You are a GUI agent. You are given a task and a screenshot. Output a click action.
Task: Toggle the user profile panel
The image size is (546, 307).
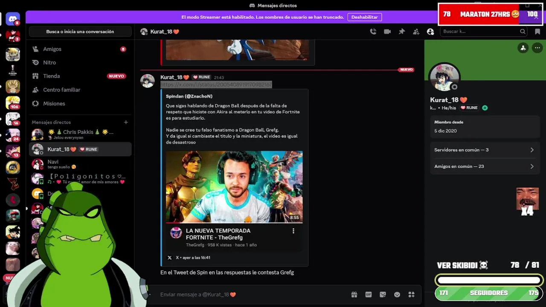pyautogui.click(x=430, y=32)
